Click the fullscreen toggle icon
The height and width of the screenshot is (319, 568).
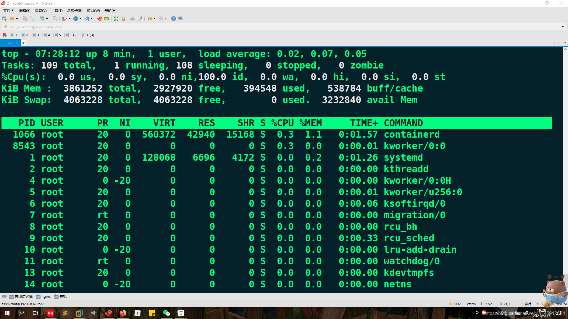[x=116, y=19]
